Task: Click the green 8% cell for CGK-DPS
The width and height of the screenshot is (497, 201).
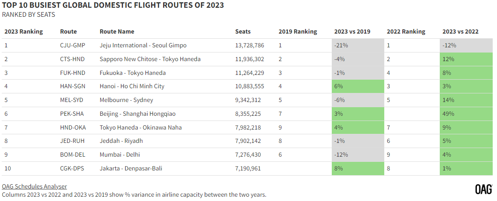Action: [358, 169]
